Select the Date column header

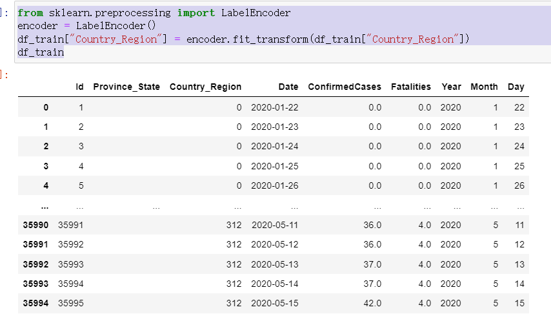coord(288,87)
